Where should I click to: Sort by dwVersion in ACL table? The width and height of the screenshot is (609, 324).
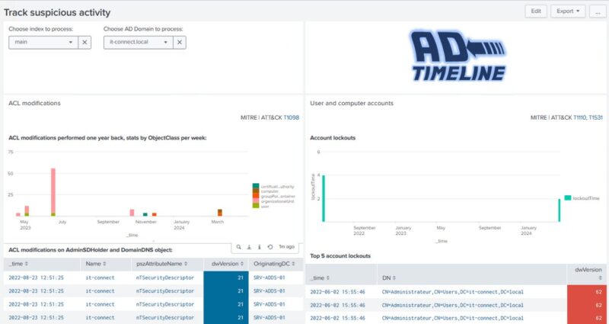pyautogui.click(x=227, y=264)
